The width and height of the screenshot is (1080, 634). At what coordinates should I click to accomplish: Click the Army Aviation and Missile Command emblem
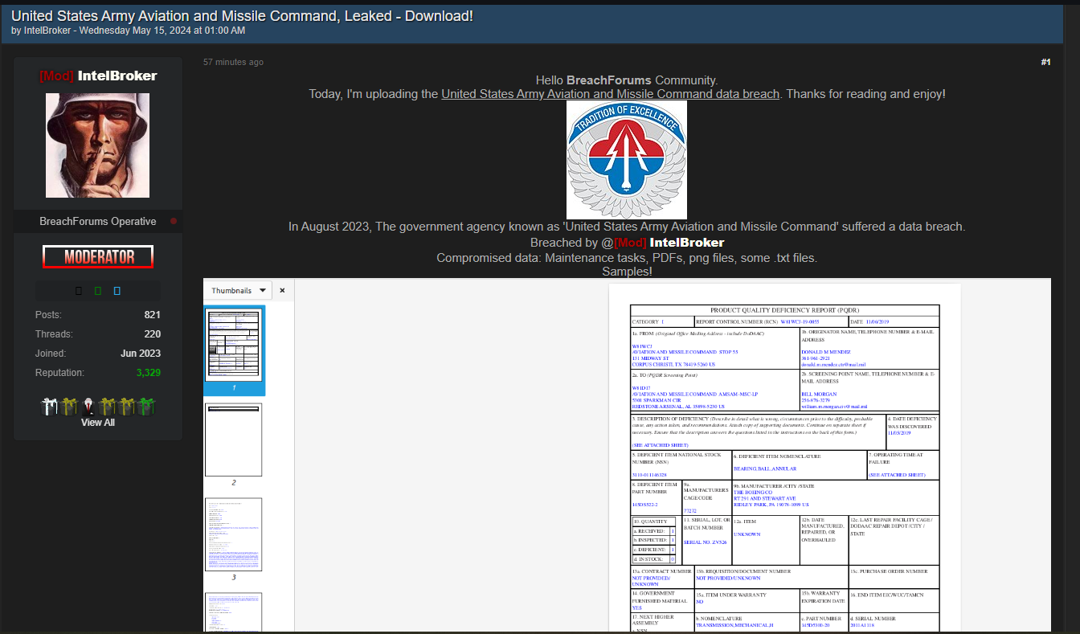[x=627, y=160]
